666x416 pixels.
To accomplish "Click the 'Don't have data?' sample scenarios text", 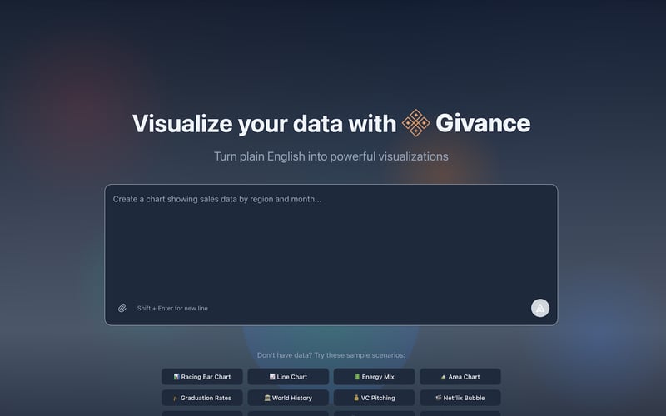I will [x=331, y=355].
